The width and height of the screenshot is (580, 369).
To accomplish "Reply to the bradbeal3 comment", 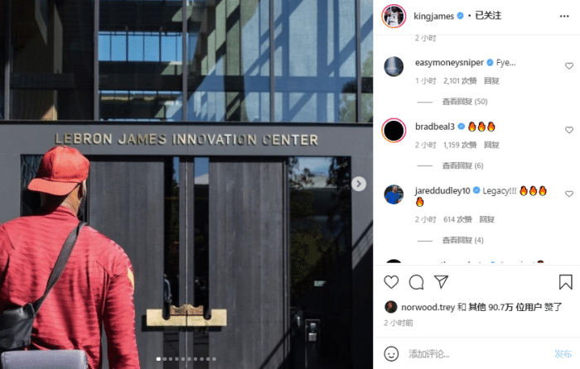I will 491,145.
